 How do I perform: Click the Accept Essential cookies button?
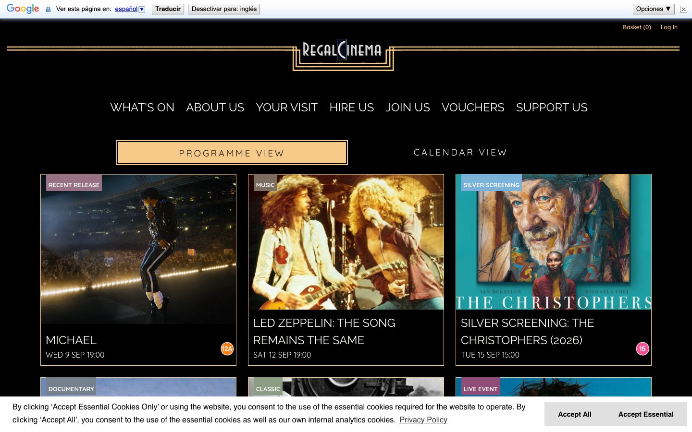[x=646, y=414]
